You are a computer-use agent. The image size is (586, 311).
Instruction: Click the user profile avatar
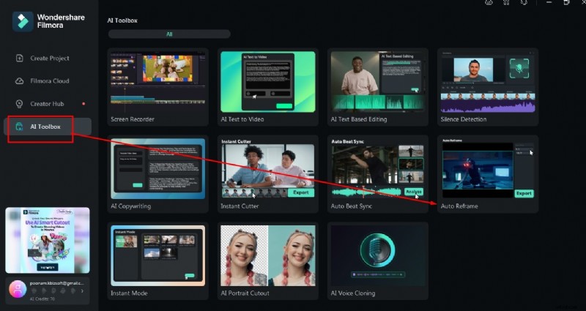(x=18, y=290)
